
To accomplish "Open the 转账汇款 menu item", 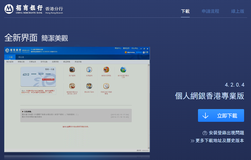I will [x=21, y=62].
